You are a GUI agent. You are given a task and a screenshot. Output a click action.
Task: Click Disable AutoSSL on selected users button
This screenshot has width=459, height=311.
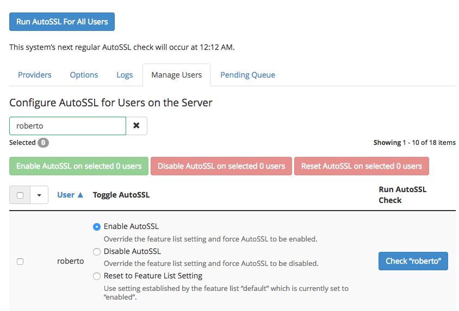pos(221,166)
